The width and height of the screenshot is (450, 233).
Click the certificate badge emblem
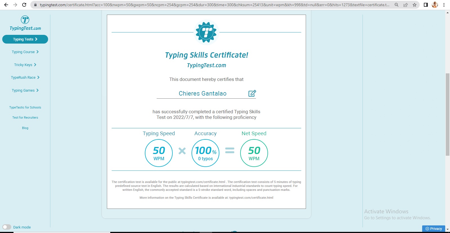(x=206, y=33)
